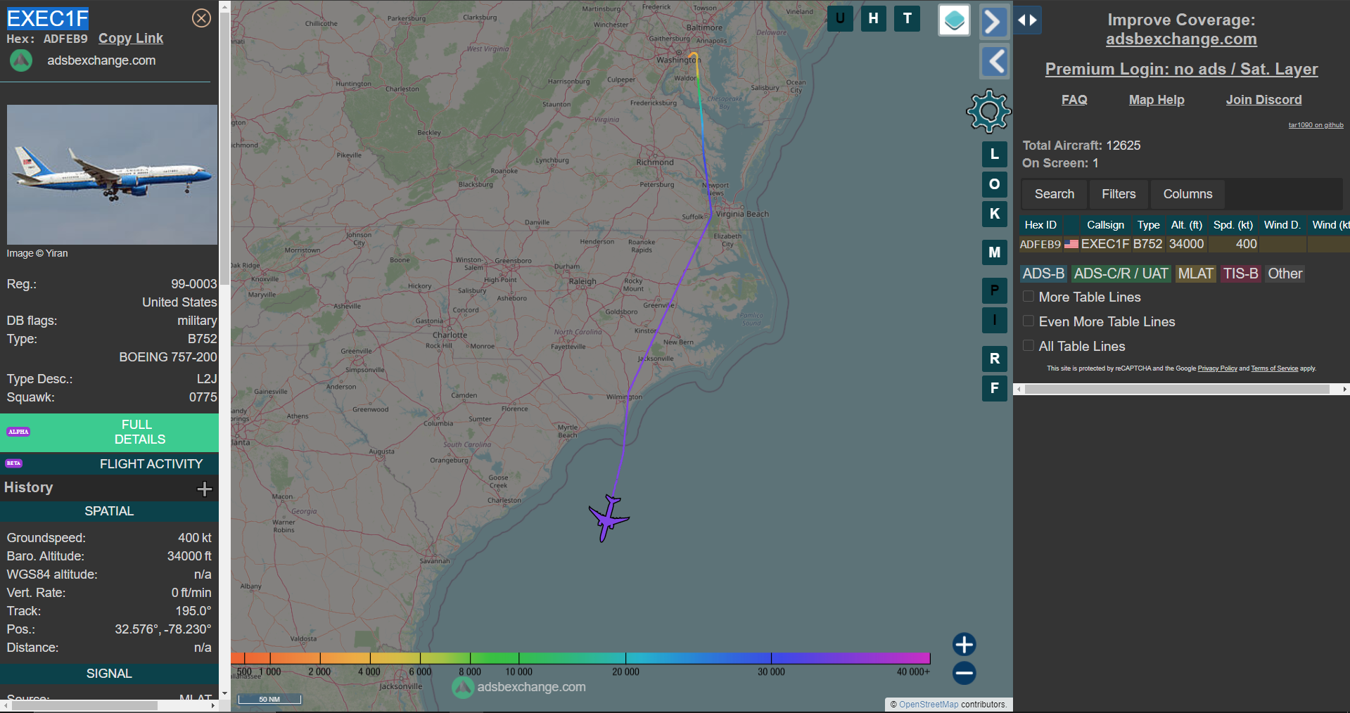Toggle the I map button
This screenshot has width=1350, height=713.
pyautogui.click(x=995, y=320)
